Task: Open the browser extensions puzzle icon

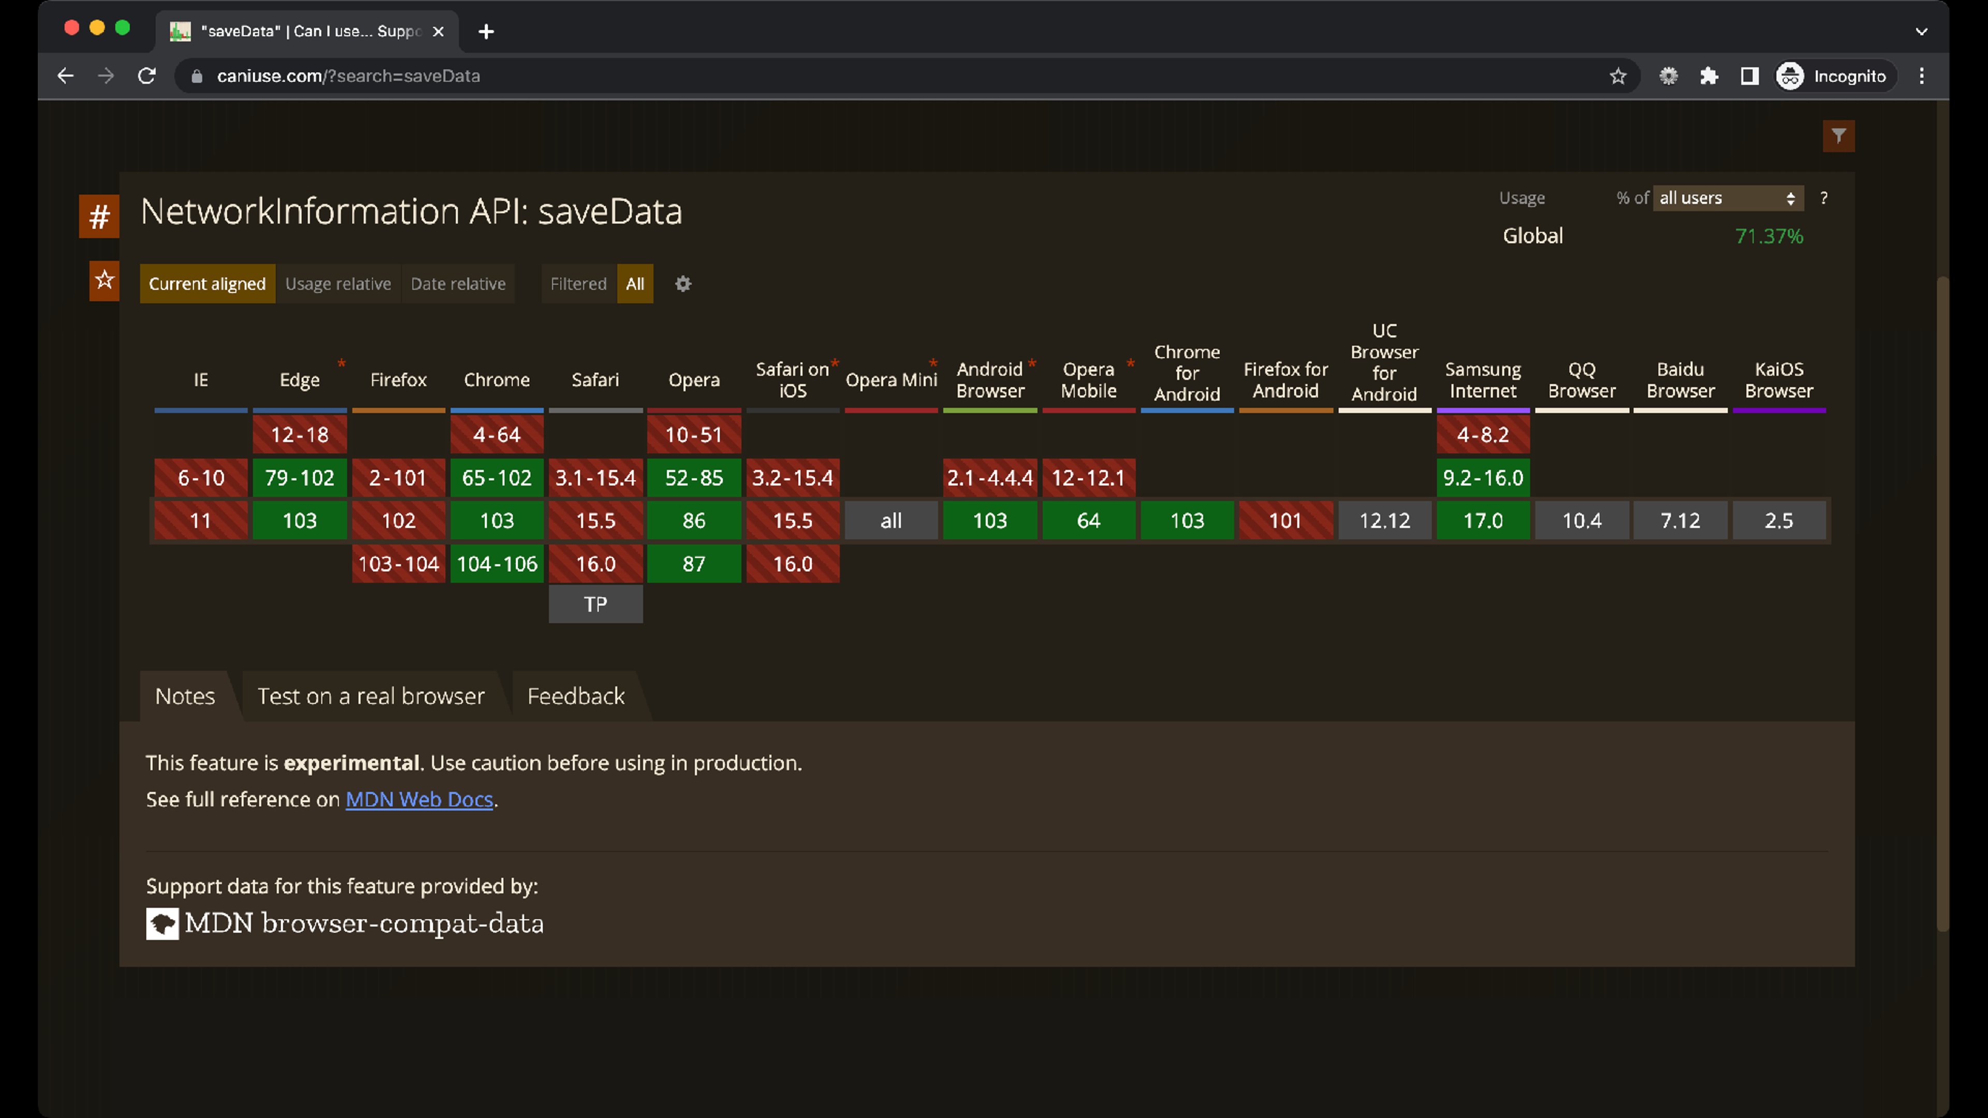Action: 1708,76
